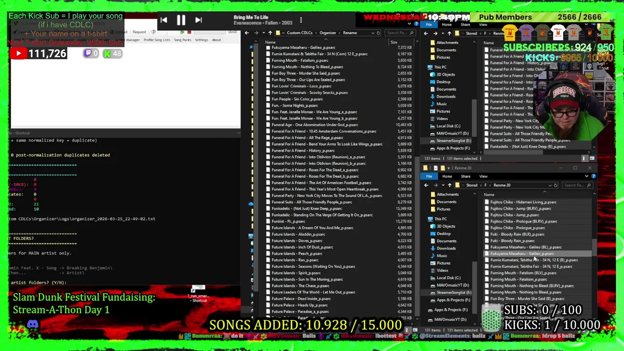The width and height of the screenshot is (624, 351).
Task: Go up one level in Renme 20 window
Action: pyautogui.click(x=449, y=185)
